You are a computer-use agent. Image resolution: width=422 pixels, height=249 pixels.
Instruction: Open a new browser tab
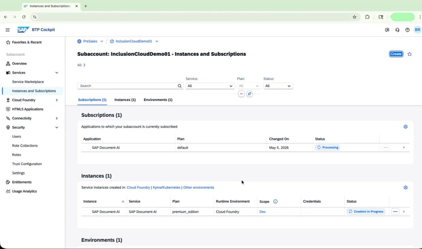pos(86,6)
